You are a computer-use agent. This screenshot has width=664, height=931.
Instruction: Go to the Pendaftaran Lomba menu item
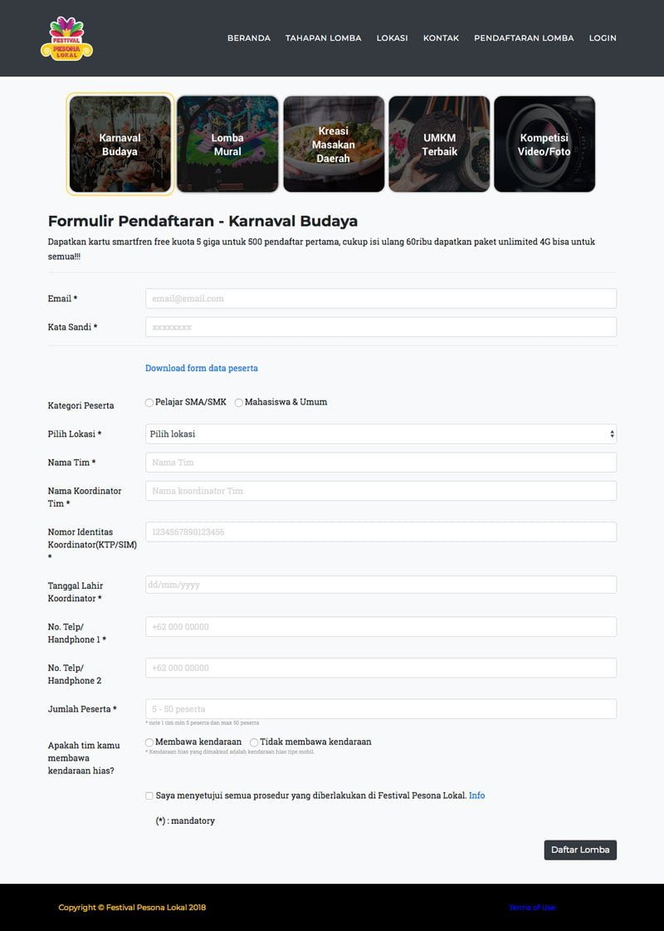click(524, 38)
